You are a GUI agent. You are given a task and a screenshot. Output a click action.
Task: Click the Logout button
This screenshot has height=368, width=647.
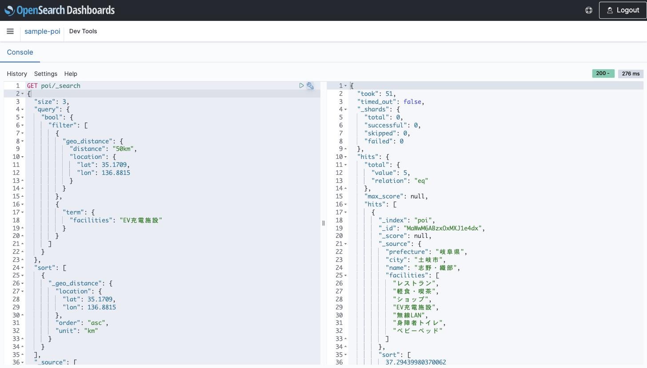[623, 10]
